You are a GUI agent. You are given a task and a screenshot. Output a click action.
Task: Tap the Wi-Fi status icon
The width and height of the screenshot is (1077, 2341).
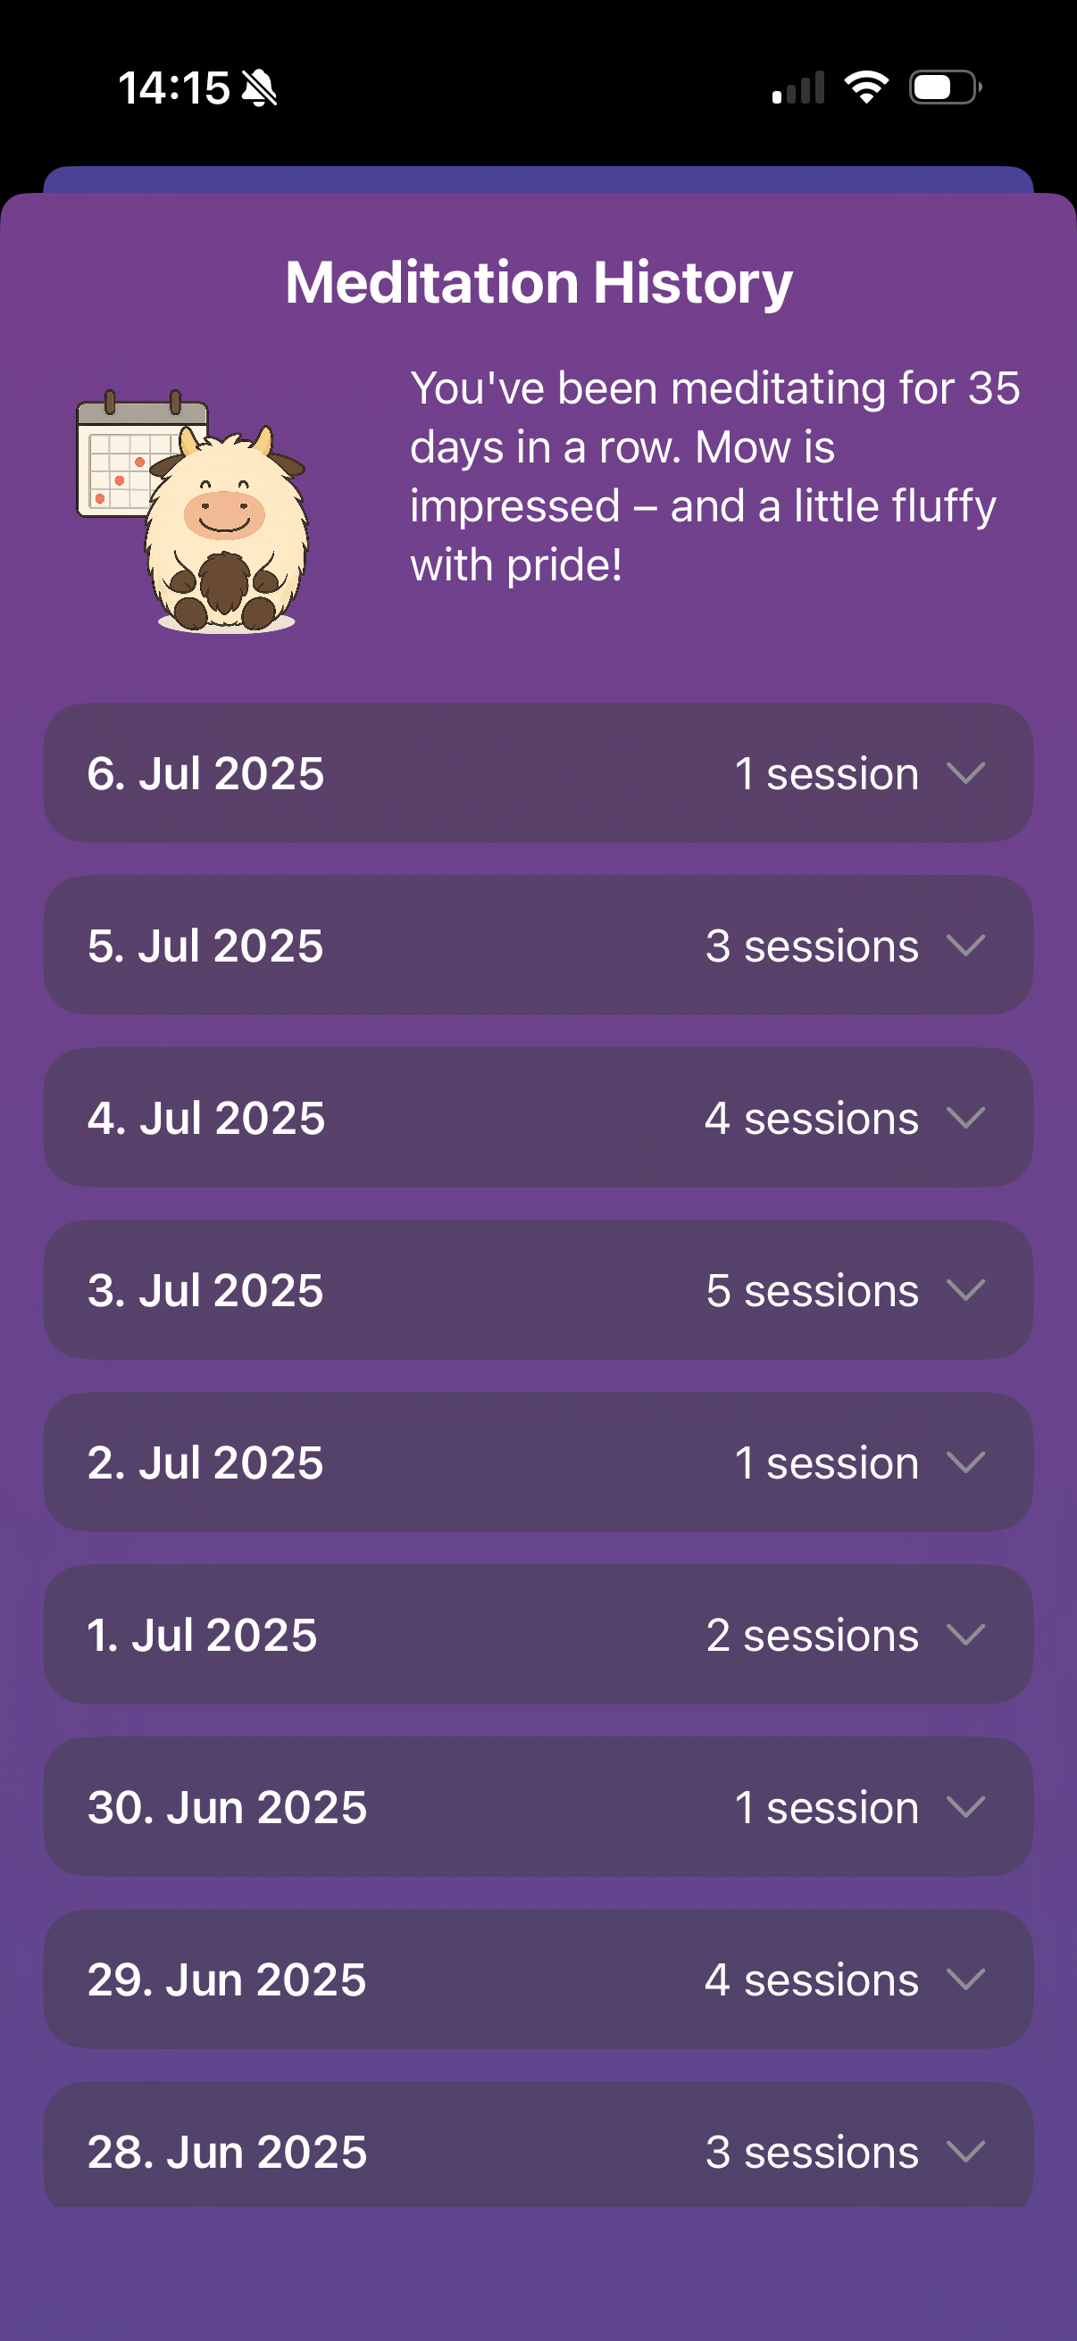[x=865, y=87]
